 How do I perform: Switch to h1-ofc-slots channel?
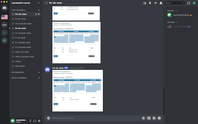click(x=26, y=28)
